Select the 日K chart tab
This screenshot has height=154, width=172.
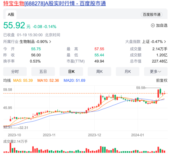71,72
